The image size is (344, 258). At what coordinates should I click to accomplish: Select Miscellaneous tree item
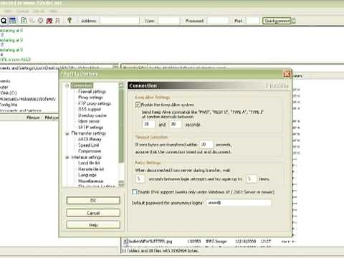pos(91,181)
